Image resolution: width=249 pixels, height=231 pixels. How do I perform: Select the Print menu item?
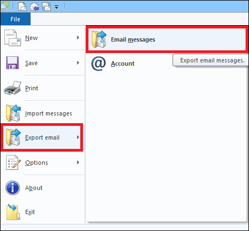pos(43,88)
